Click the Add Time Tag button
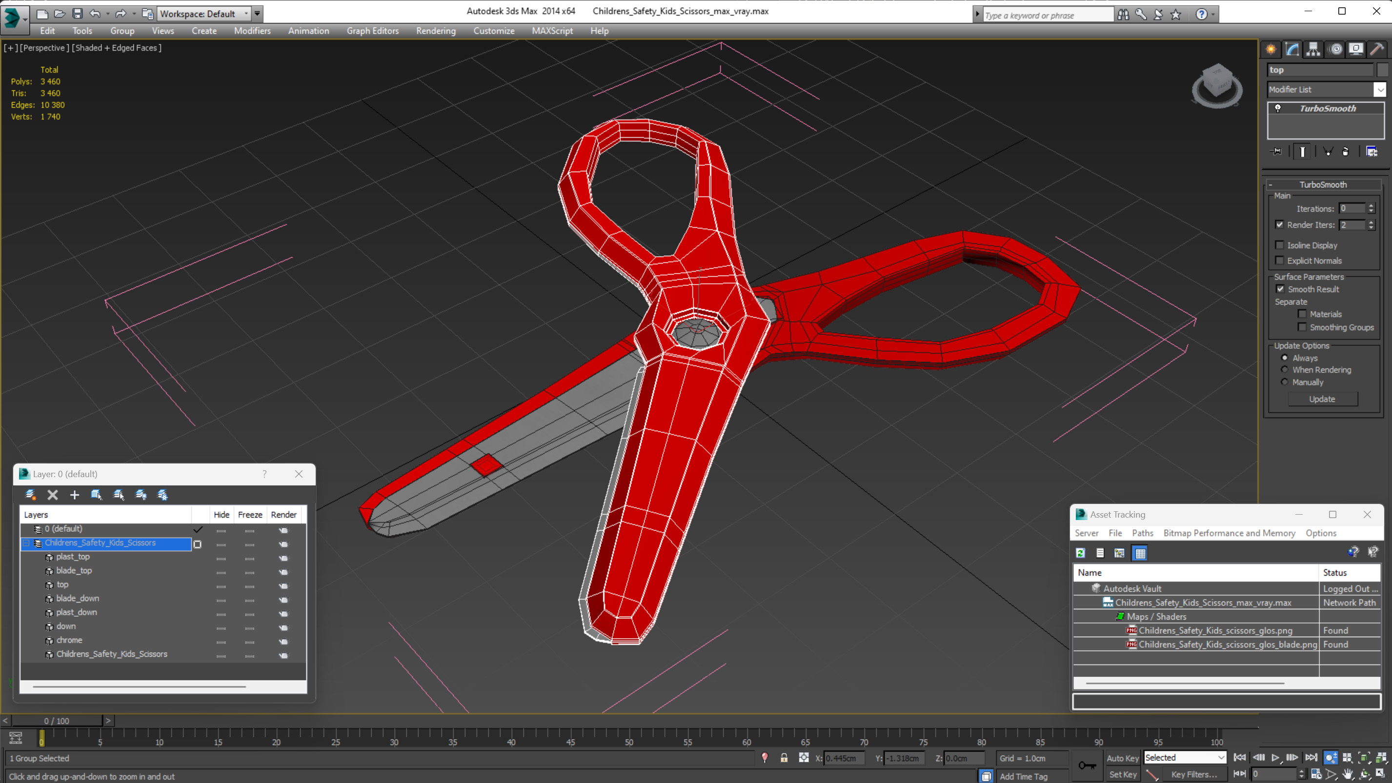This screenshot has height=783, width=1392. [1023, 776]
